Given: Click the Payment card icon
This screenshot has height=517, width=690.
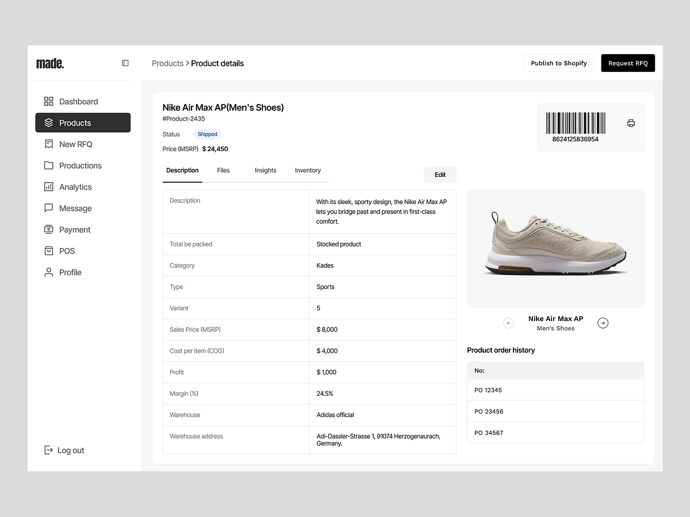Looking at the screenshot, I should (x=49, y=229).
